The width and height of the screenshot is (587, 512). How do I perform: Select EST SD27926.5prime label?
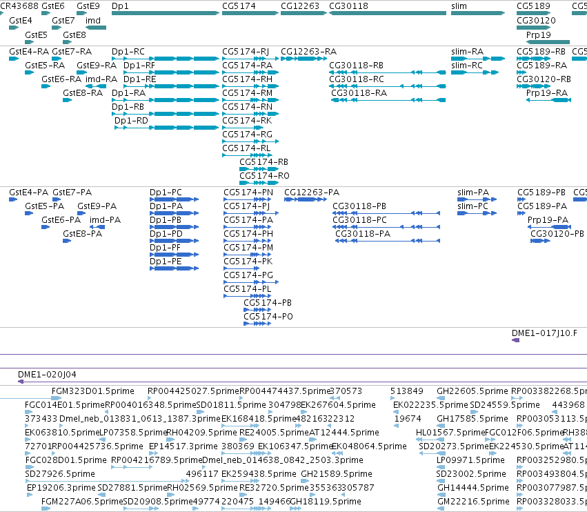pyautogui.click(x=60, y=474)
